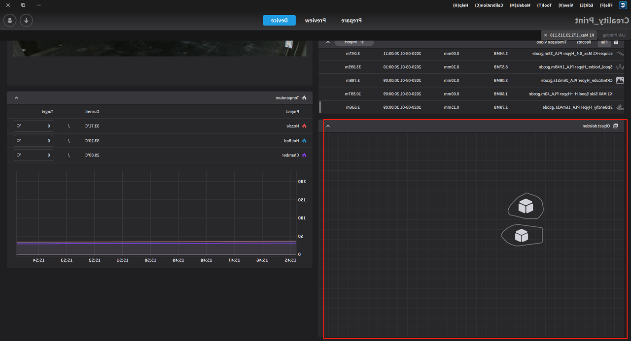This screenshot has height=341, width=631.
Task: Select the upper object on the deletion grid
Action: point(526,207)
